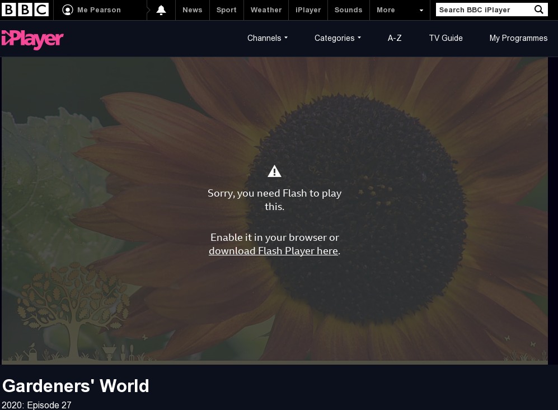This screenshot has width=558, height=410.
Task: Click Me Pearson account name
Action: pos(99,10)
